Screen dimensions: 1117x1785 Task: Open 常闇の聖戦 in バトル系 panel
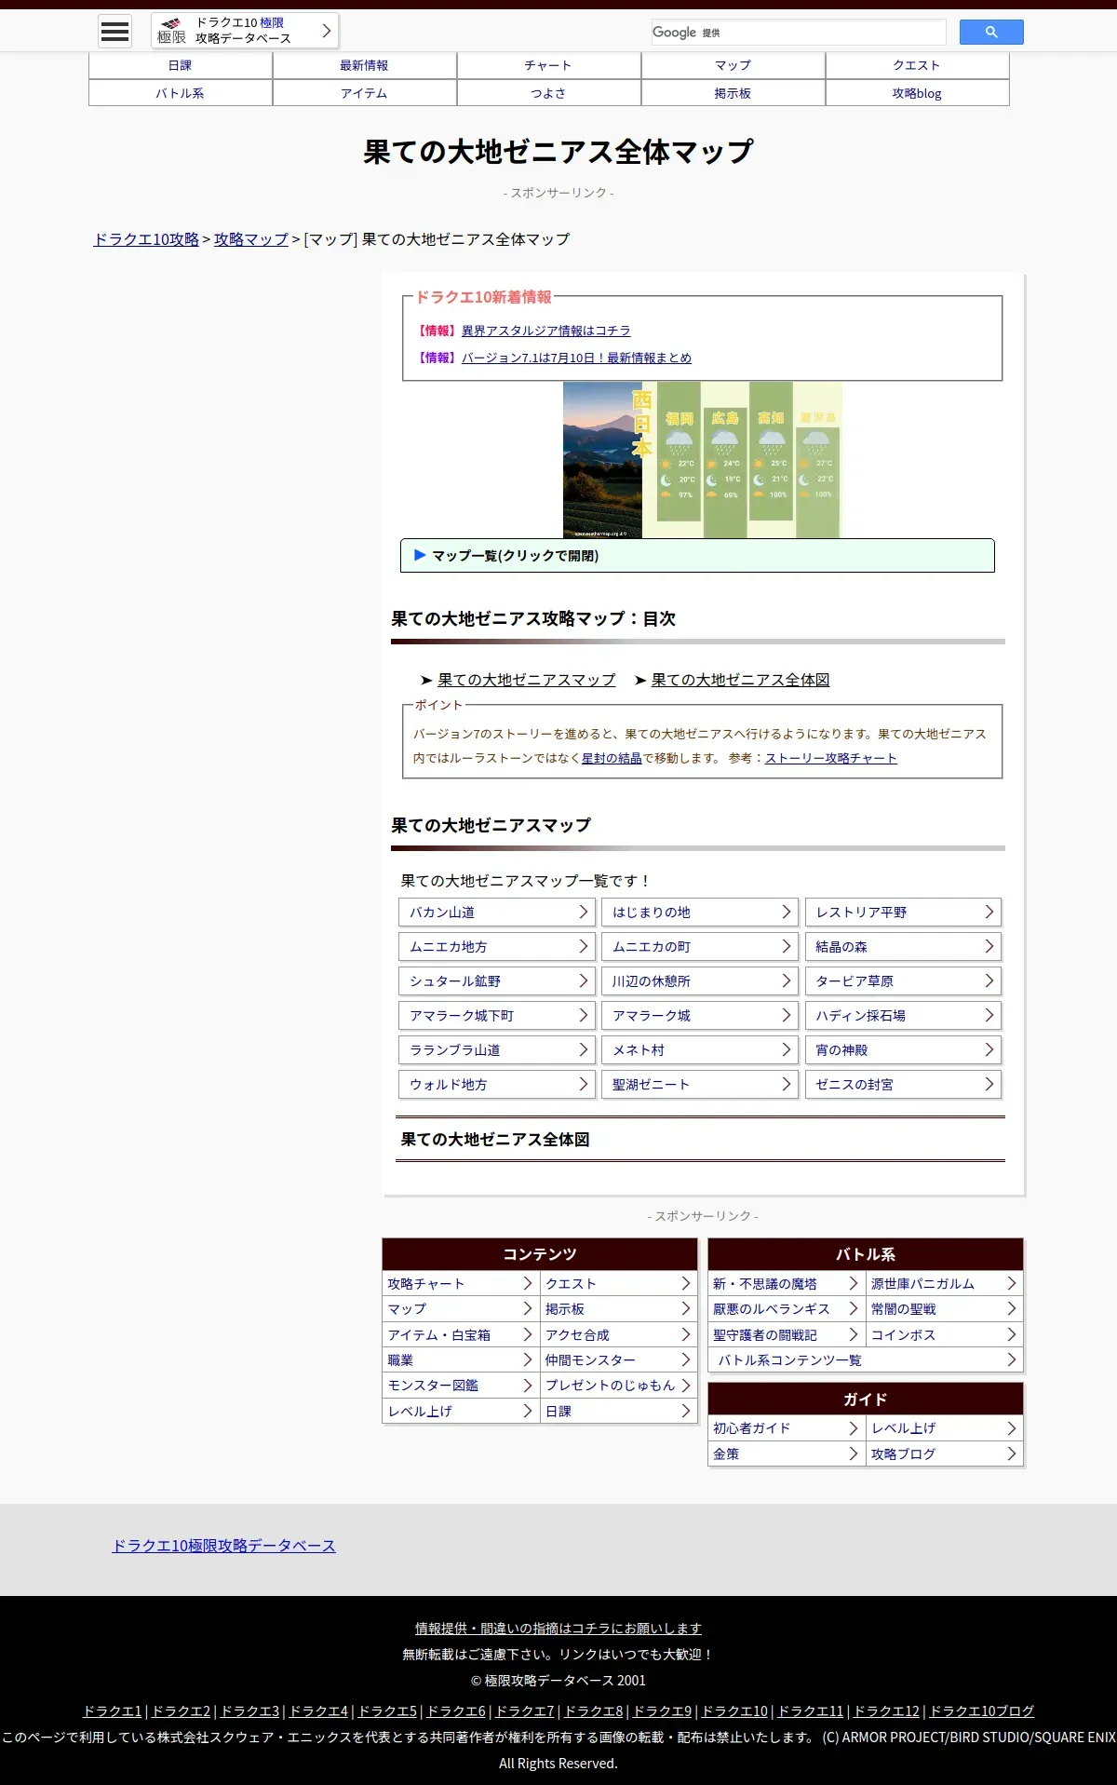click(x=945, y=1309)
